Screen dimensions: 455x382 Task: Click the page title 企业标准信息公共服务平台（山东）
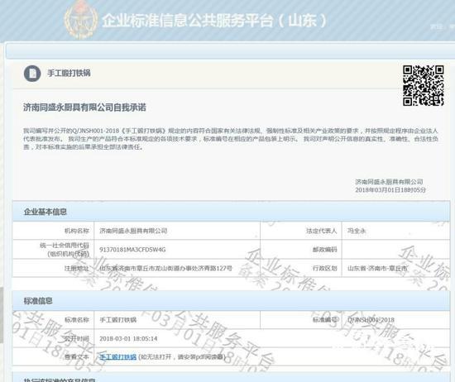(214, 21)
